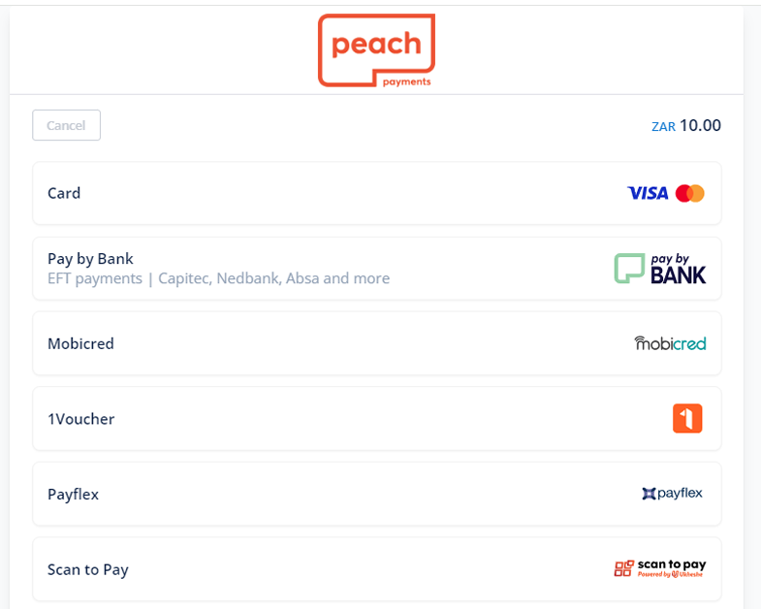The height and width of the screenshot is (610, 761).
Task: Click the Scan to Pay logo
Action: [x=659, y=568]
